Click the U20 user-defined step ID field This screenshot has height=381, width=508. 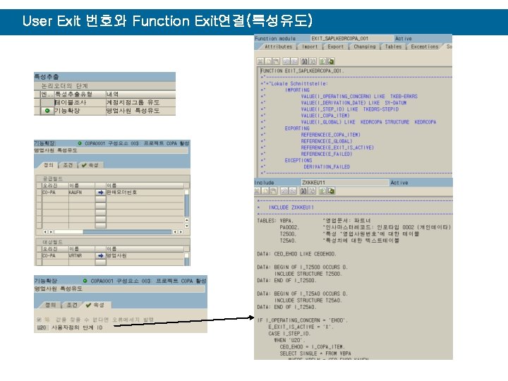(42, 327)
